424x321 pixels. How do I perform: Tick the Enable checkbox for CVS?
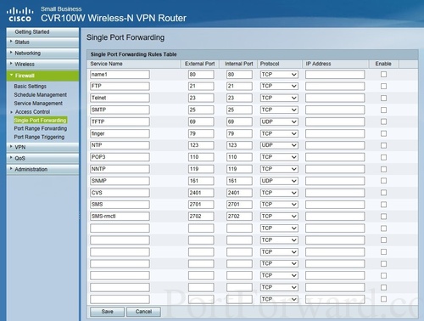pyautogui.click(x=383, y=193)
